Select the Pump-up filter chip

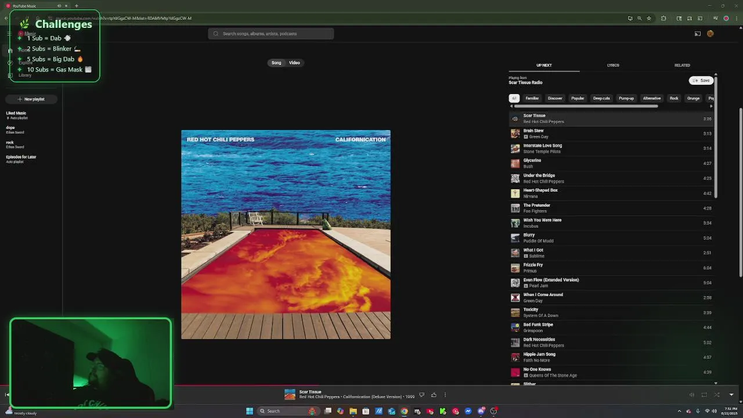pos(626,98)
